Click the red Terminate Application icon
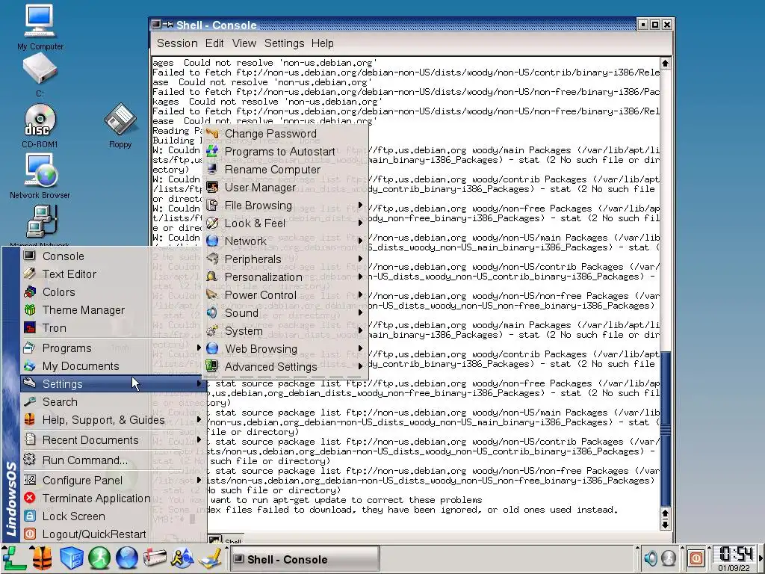This screenshot has height=574, width=765. (30, 498)
